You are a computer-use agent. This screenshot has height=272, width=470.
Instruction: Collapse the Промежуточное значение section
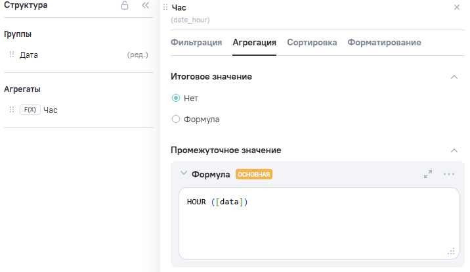click(x=454, y=150)
